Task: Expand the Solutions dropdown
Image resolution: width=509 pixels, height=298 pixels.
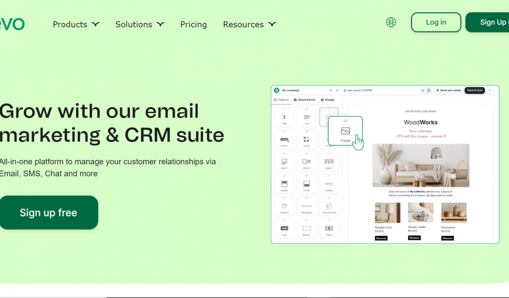Action: (140, 25)
